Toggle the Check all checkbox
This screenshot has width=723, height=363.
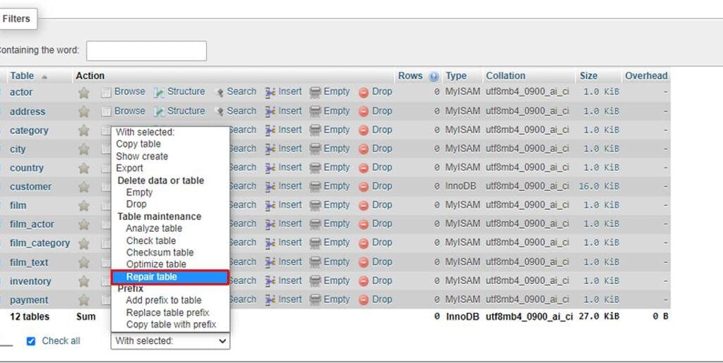click(30, 341)
